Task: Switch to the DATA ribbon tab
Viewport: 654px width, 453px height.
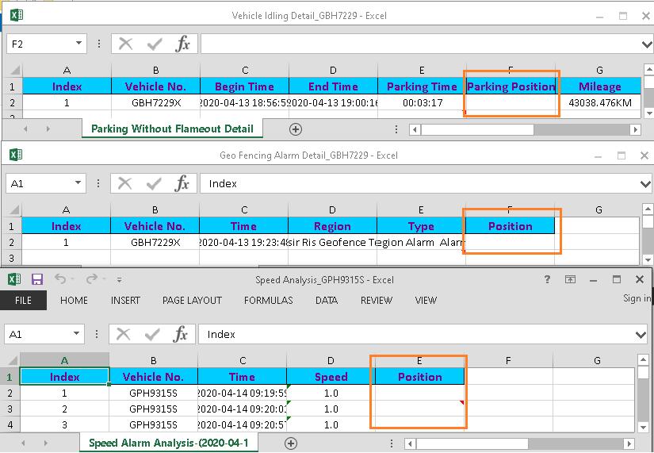Action: pyautogui.click(x=326, y=300)
